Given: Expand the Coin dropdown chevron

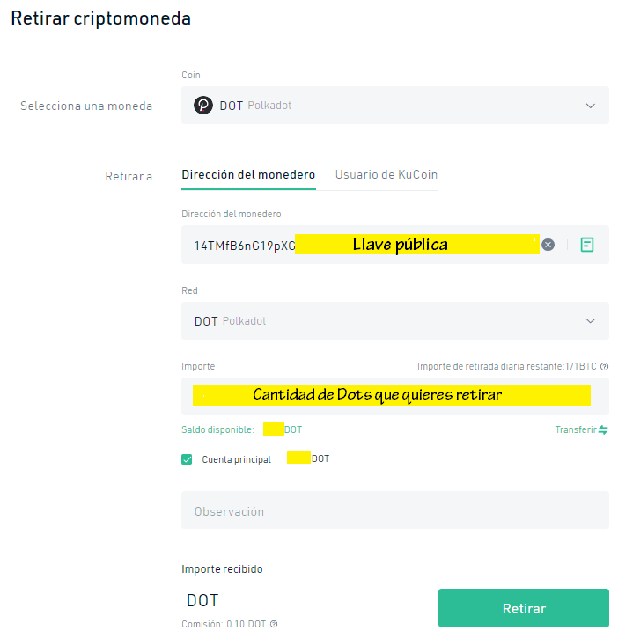Looking at the screenshot, I should point(590,106).
